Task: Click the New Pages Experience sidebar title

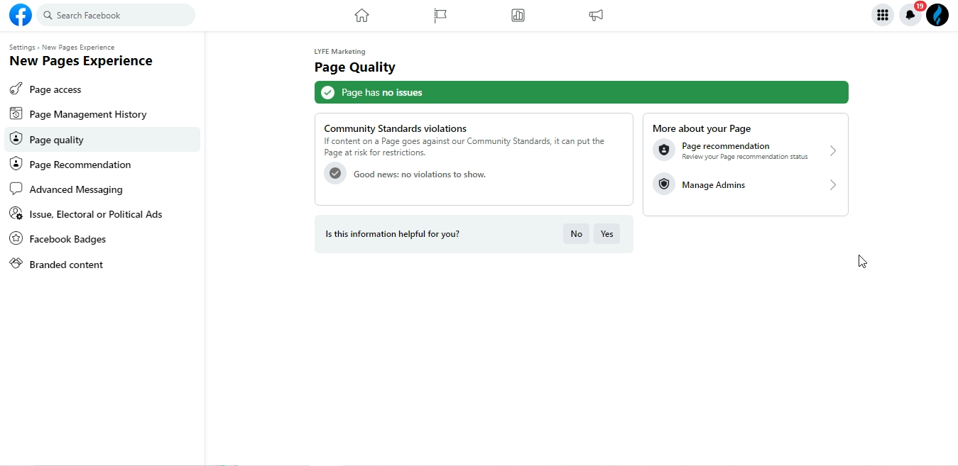Action: 81,61
